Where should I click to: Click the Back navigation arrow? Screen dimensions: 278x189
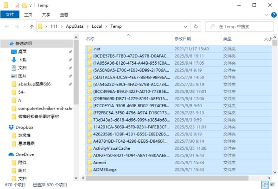click(7, 27)
